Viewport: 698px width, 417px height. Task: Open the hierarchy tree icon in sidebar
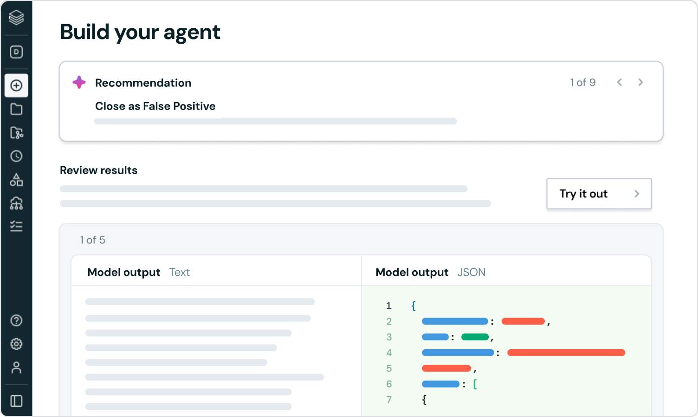click(16, 203)
